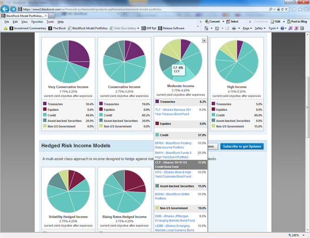Expand the zoom level dropdown arrow
This screenshot has height=238, width=310.
click(303, 235)
